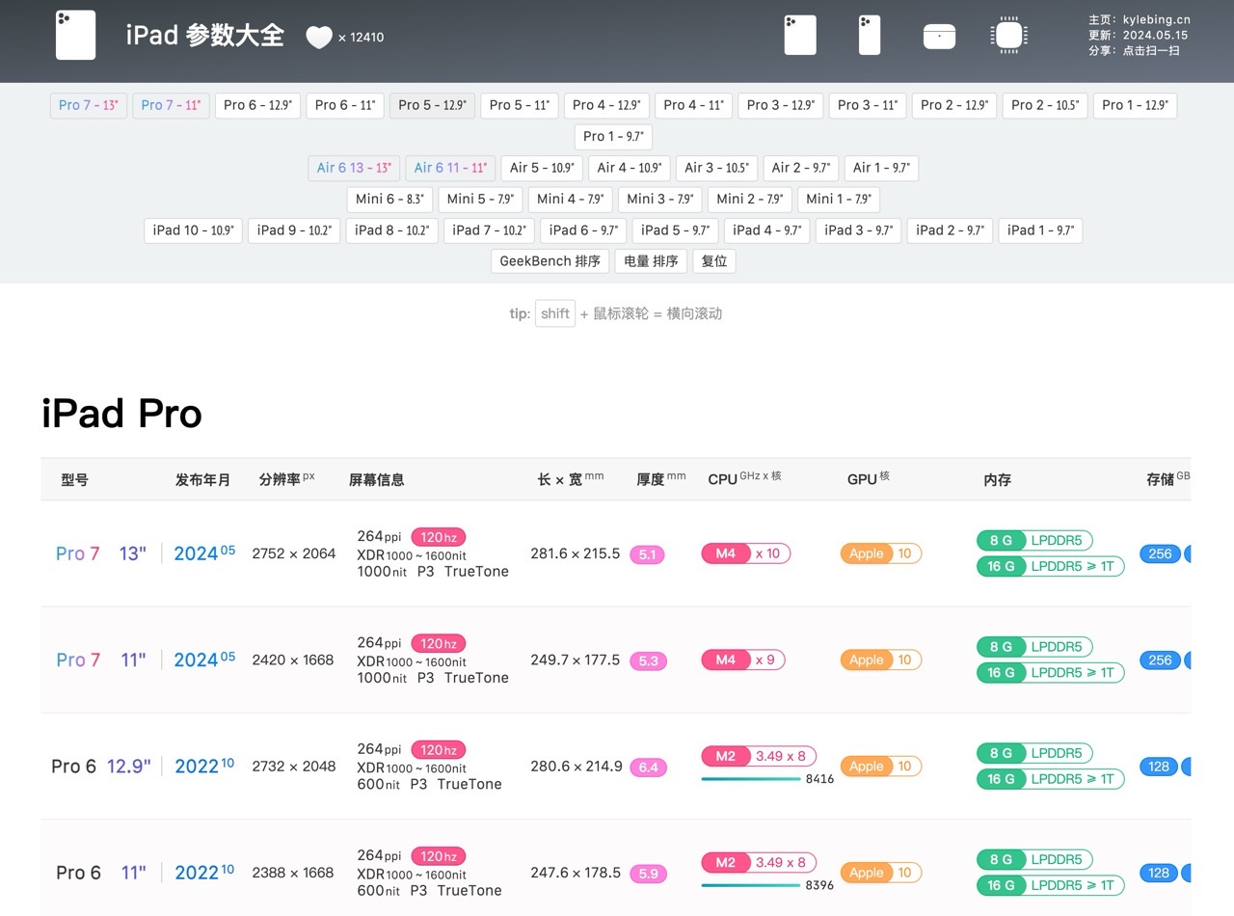Pick the Pro 2 - 10.5" tag

(x=1045, y=105)
